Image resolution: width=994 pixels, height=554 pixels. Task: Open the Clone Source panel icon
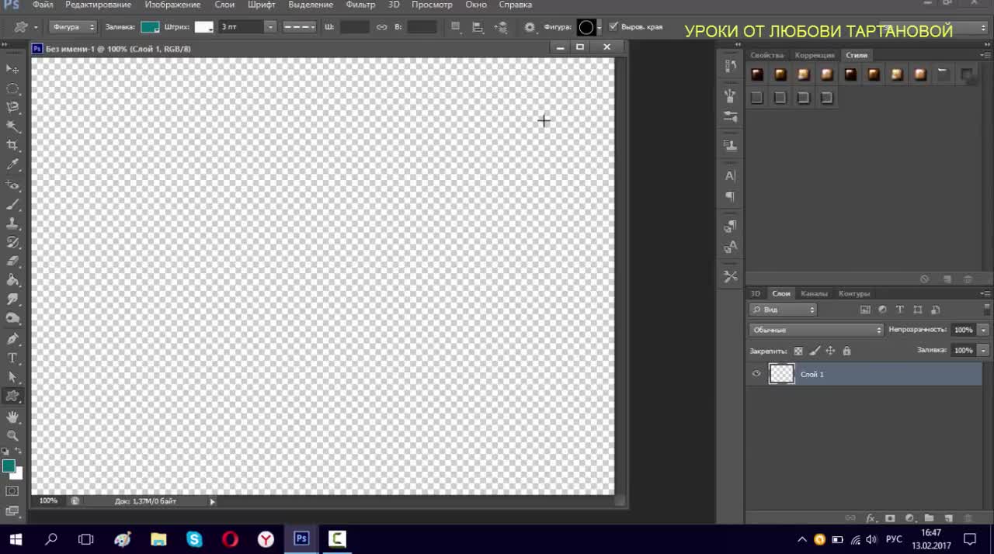coord(730,145)
